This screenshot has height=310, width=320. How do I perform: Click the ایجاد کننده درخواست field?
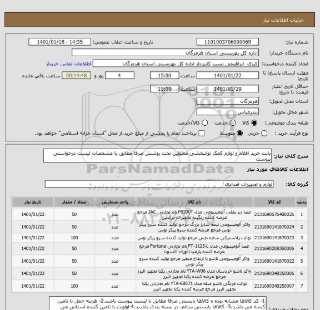pos(176,63)
